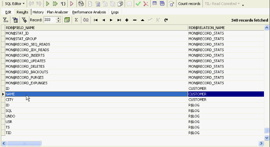270x147 pixels.
Task: Rollback transaction with red X
Action: click(146, 4)
